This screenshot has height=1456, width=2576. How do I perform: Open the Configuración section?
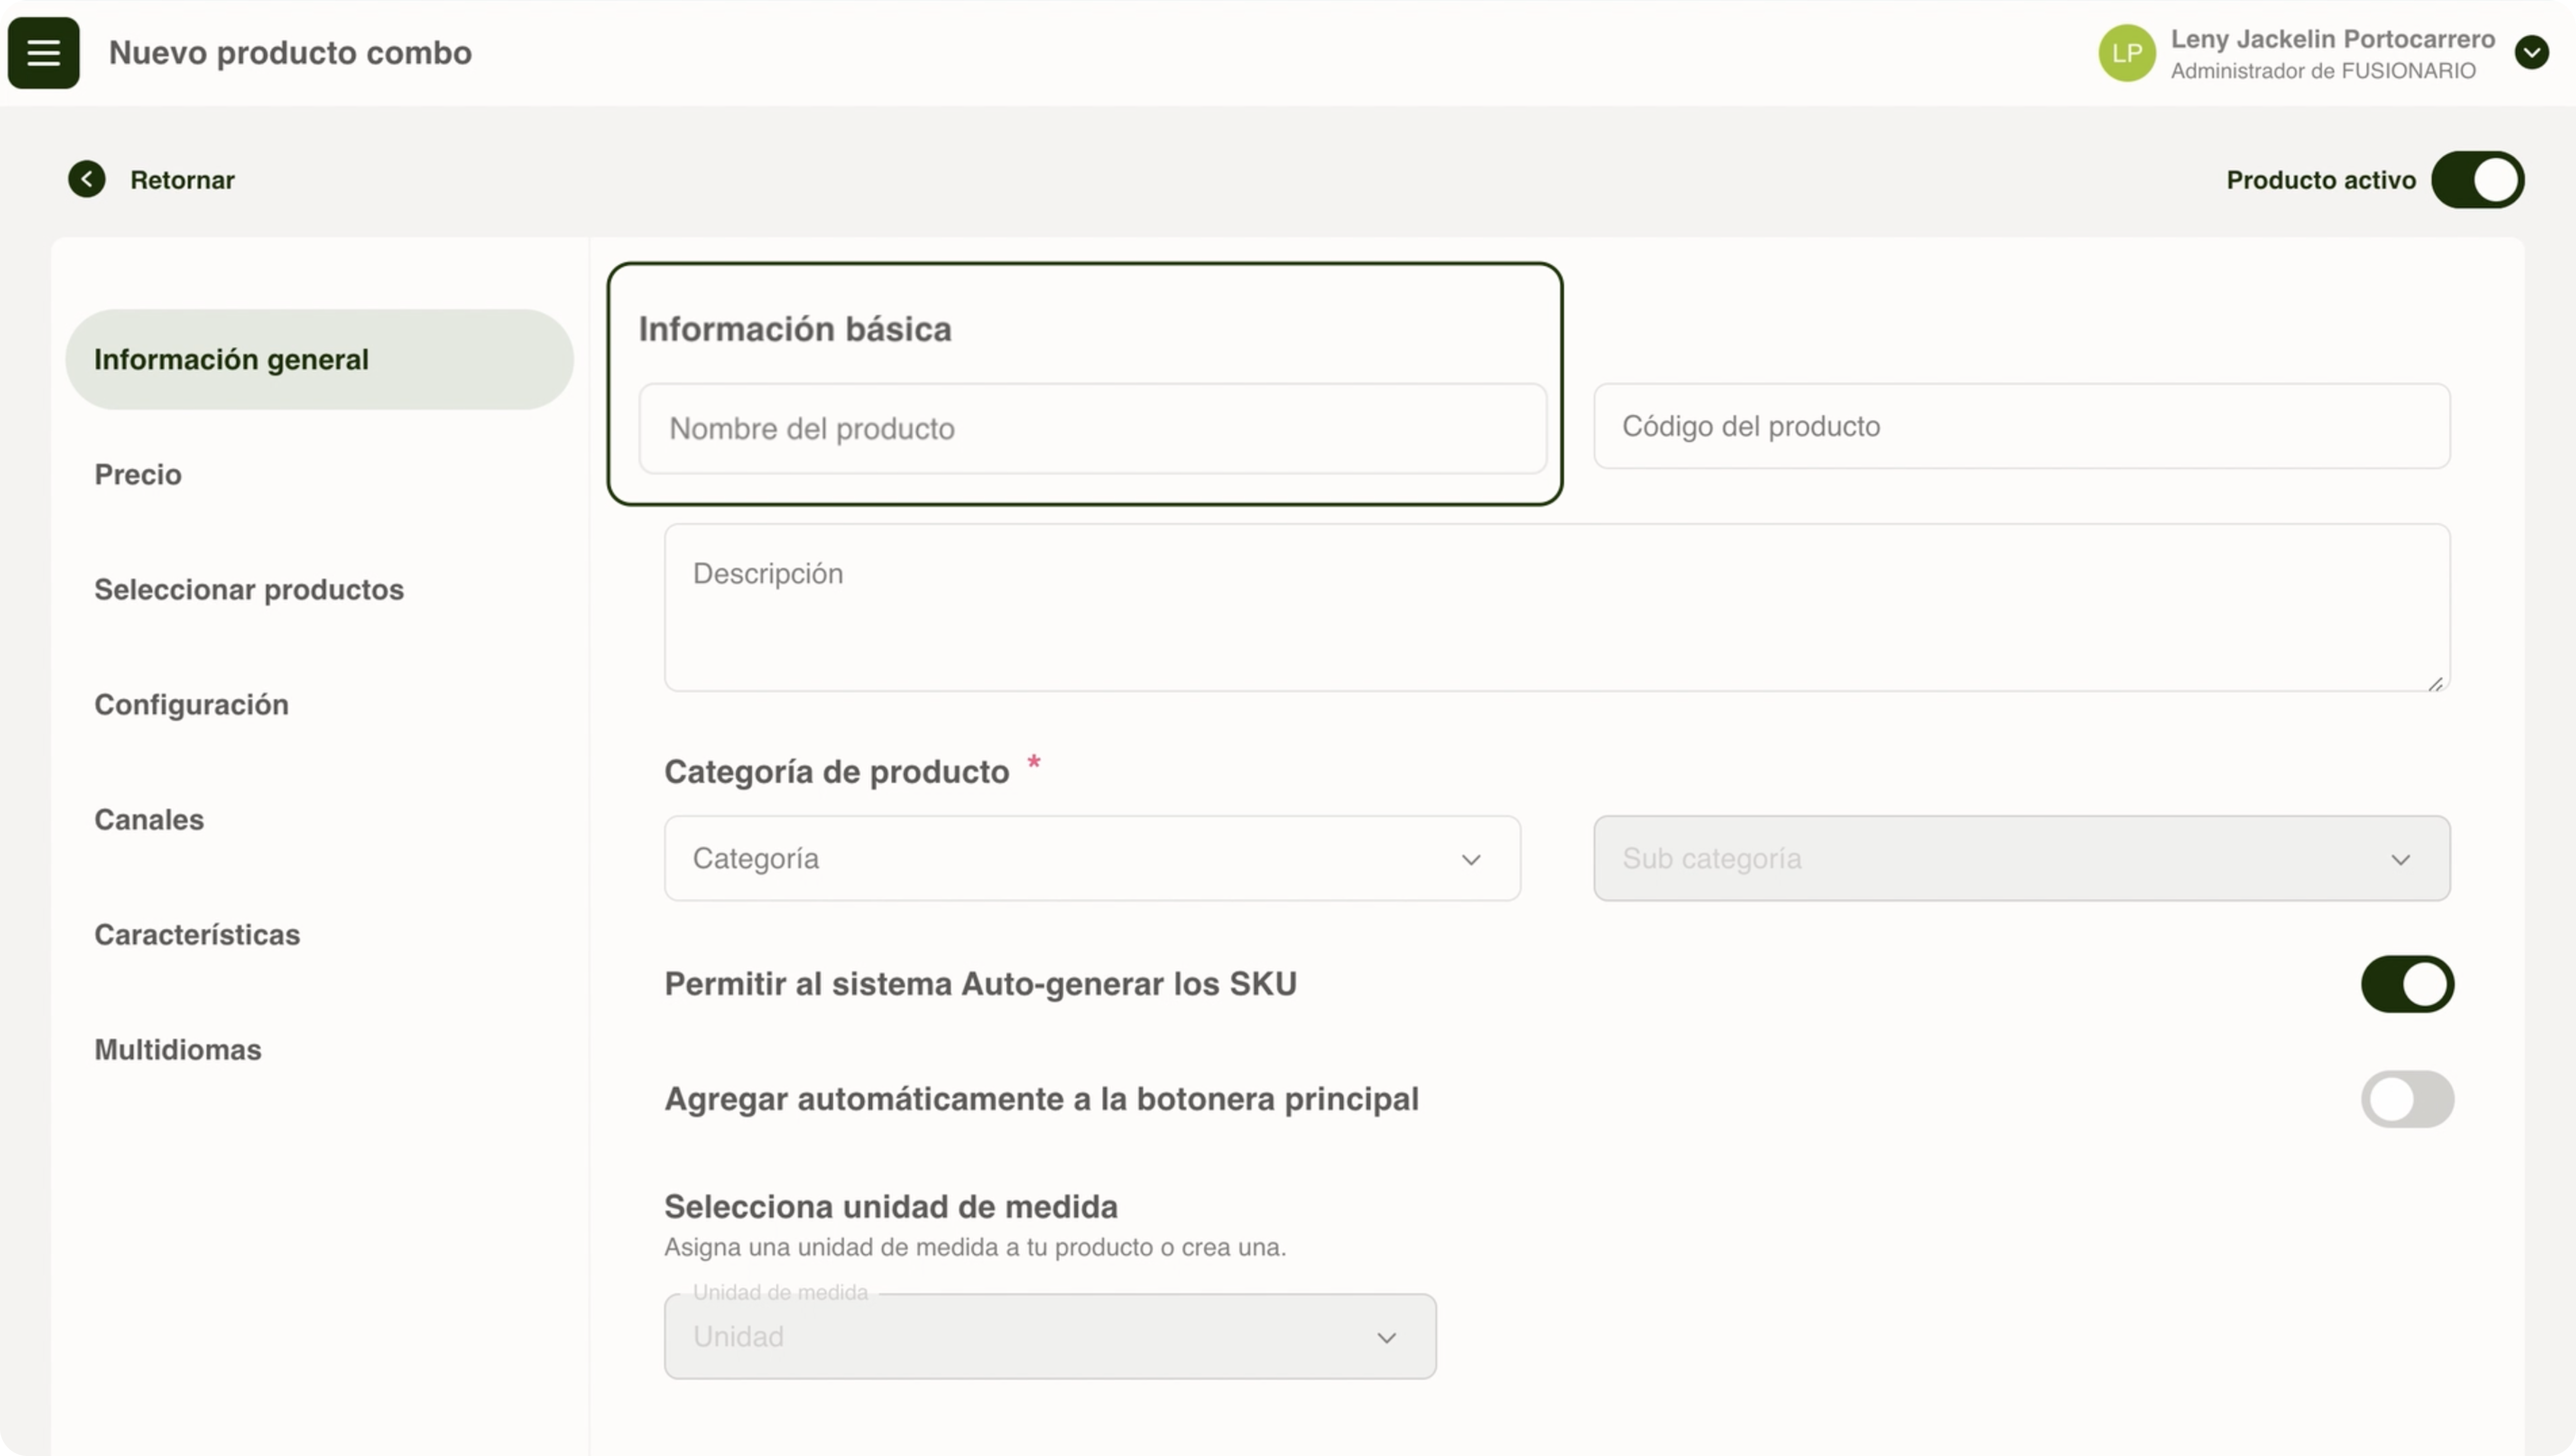point(191,704)
